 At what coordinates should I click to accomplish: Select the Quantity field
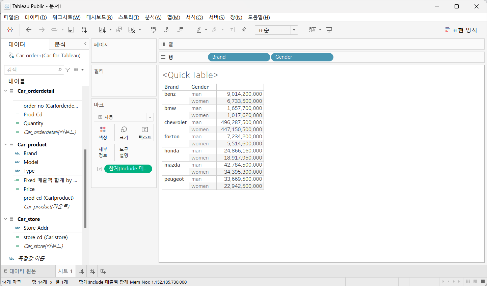[33, 123]
